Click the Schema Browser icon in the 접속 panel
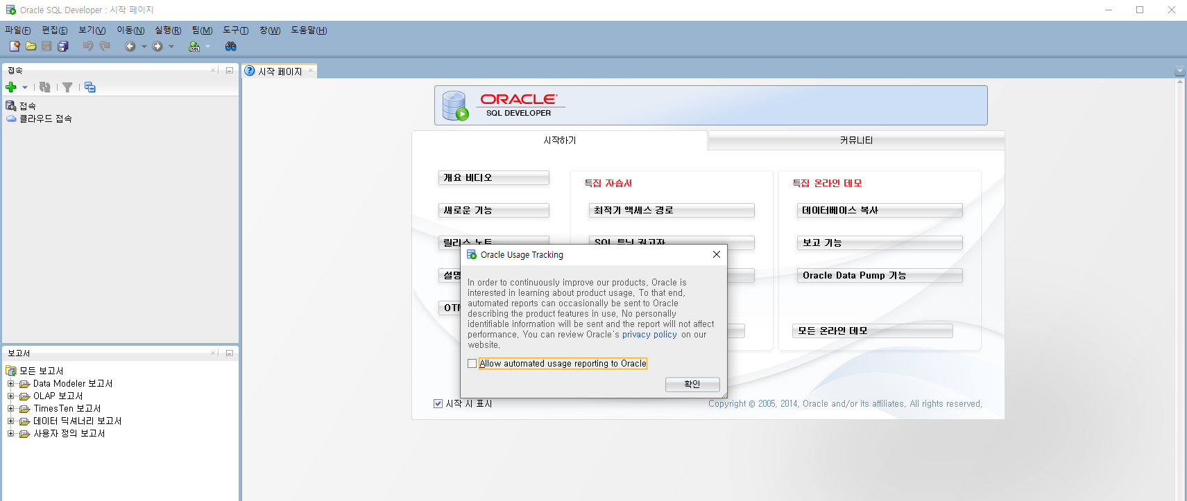 point(90,87)
